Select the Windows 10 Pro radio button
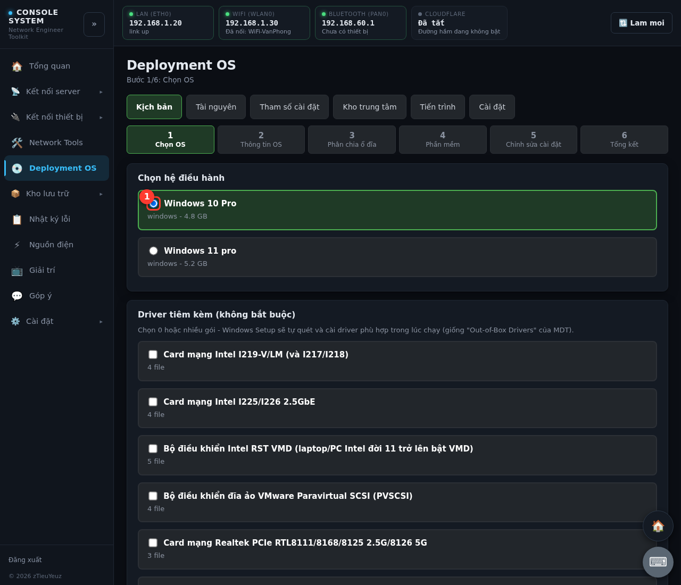 153,203
